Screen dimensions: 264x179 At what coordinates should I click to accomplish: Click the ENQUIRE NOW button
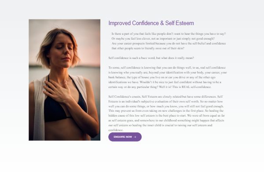[125, 137]
